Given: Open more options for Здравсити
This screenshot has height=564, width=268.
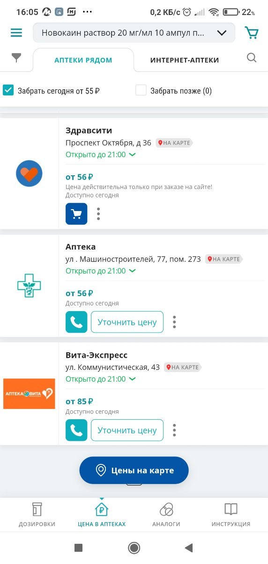Looking at the screenshot, I should pyautogui.click(x=98, y=214).
